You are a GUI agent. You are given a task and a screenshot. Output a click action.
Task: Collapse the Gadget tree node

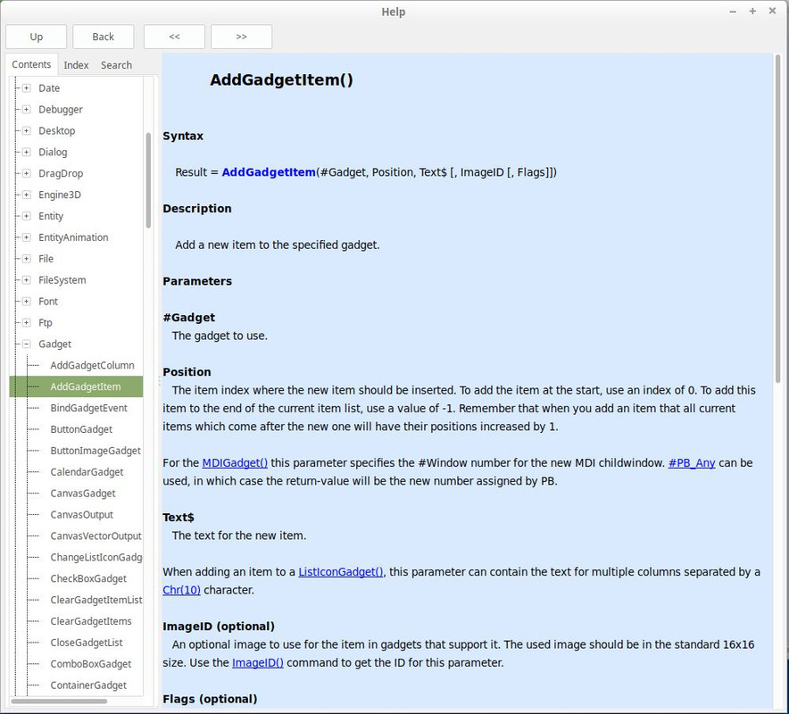27,345
